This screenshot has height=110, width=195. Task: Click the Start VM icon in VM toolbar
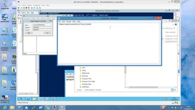[21, 8]
